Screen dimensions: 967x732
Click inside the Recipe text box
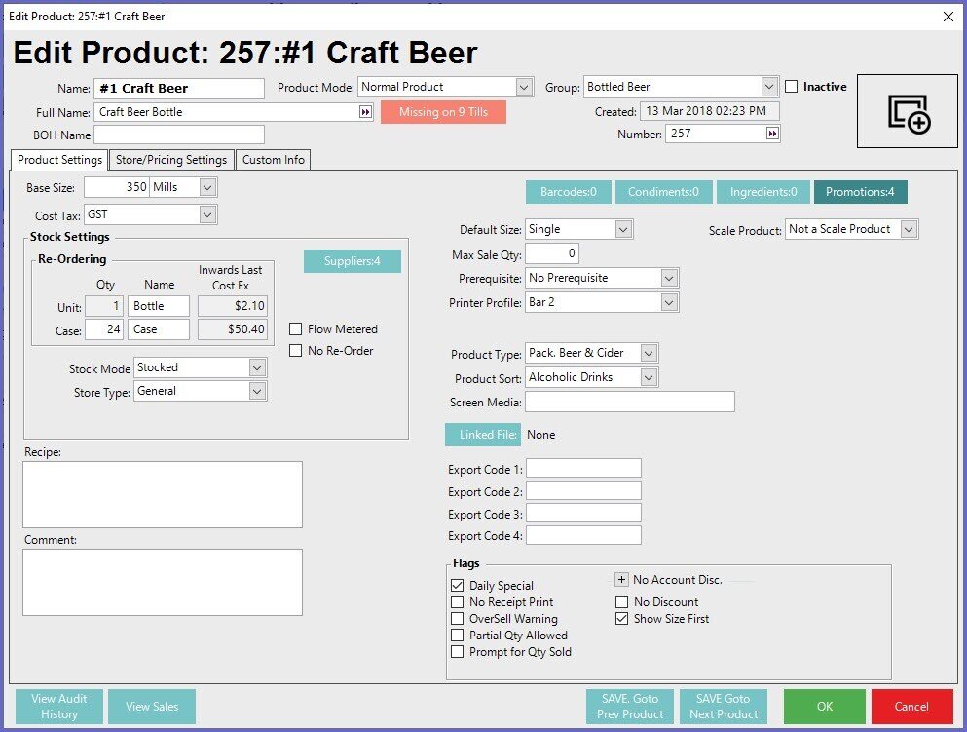coord(163,494)
